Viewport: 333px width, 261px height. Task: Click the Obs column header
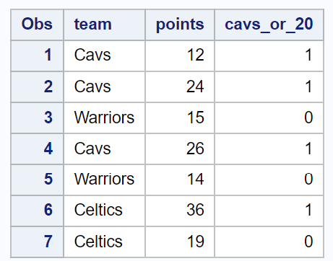pos(37,25)
